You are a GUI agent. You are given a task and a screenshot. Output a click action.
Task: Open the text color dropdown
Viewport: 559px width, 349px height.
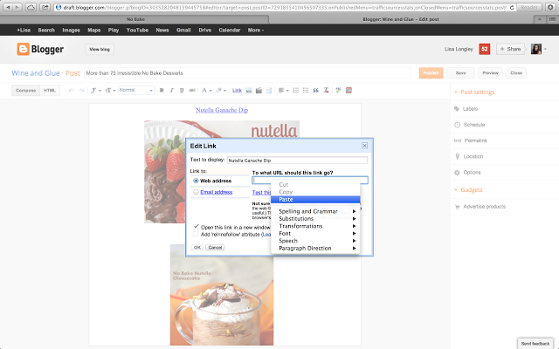(x=207, y=91)
